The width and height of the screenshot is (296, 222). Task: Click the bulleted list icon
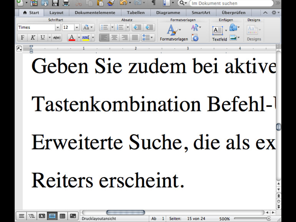(105, 28)
